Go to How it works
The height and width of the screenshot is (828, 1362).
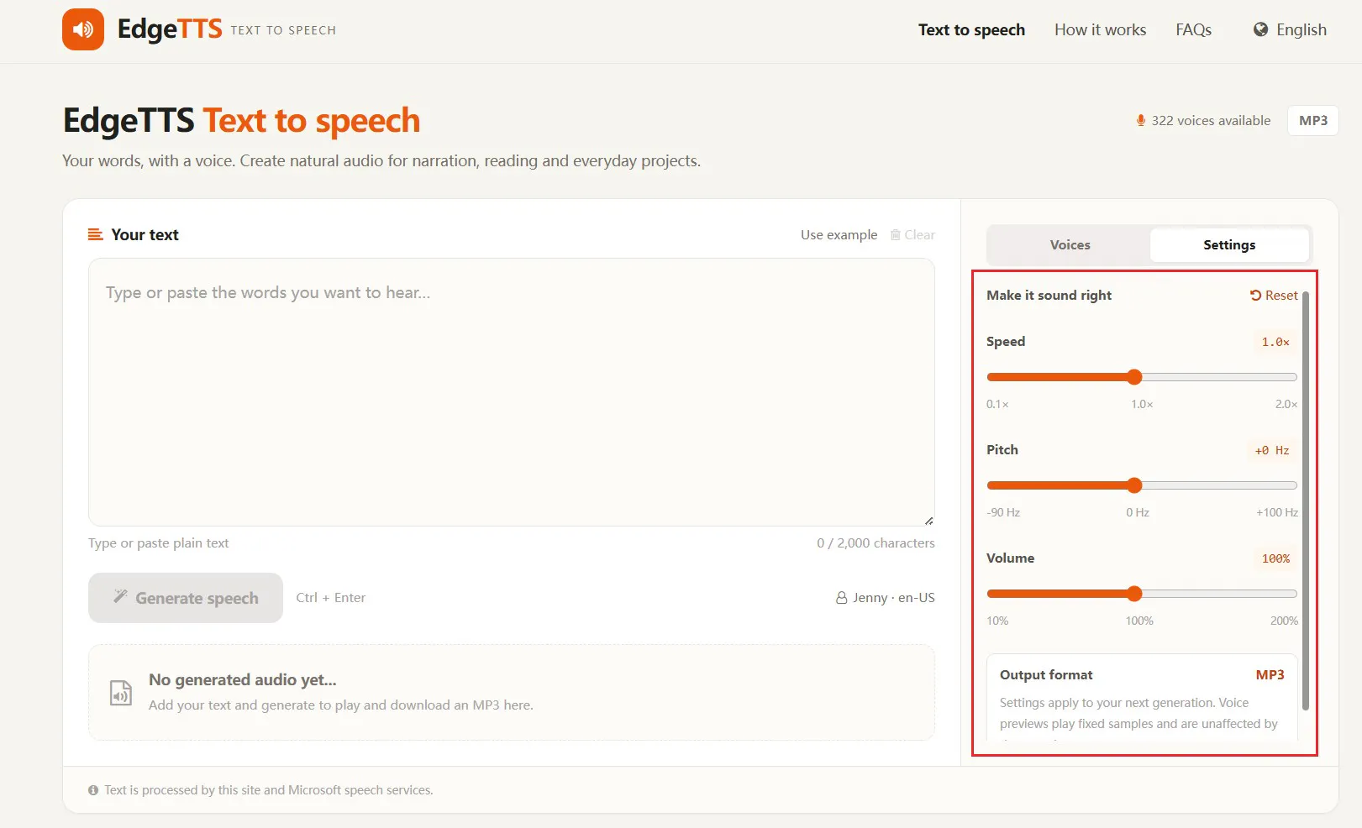click(1100, 29)
